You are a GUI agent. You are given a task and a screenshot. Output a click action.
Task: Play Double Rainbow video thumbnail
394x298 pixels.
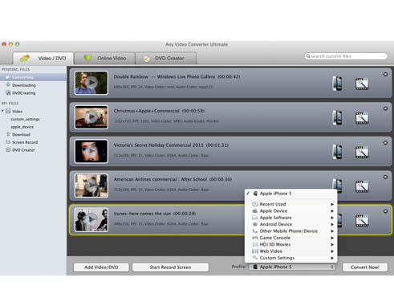[x=91, y=83]
